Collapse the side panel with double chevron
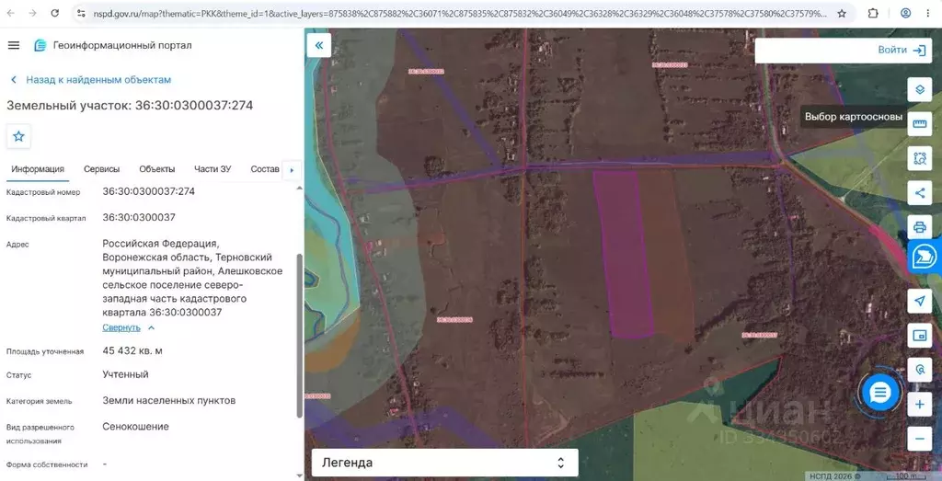Screen dimensions: 942x481 click(x=319, y=45)
